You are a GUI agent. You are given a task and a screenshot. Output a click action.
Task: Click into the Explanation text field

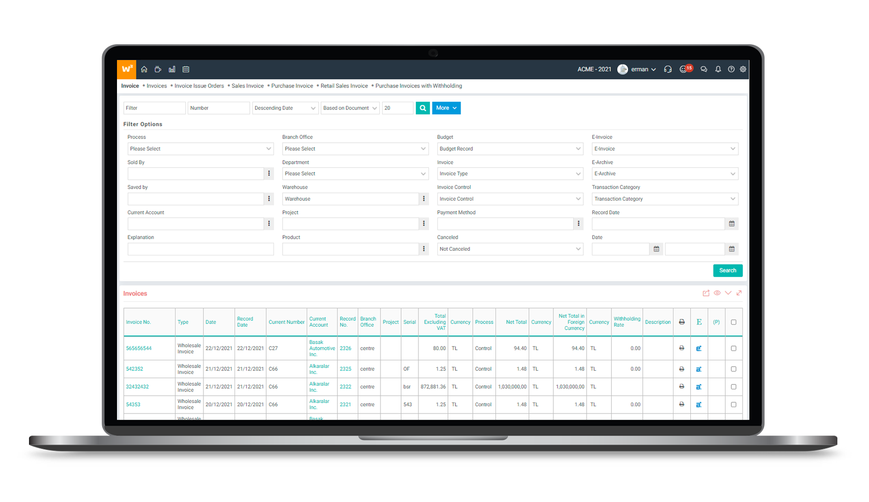tap(200, 249)
